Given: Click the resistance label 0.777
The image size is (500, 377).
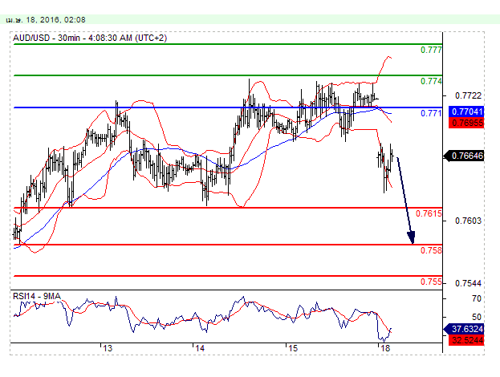Looking at the screenshot, I should coord(431,50).
